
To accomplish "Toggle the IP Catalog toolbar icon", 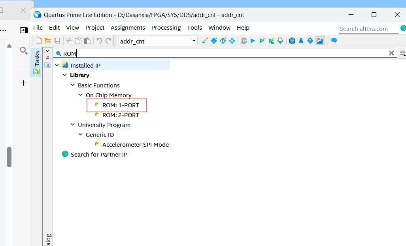I will coord(320,41).
